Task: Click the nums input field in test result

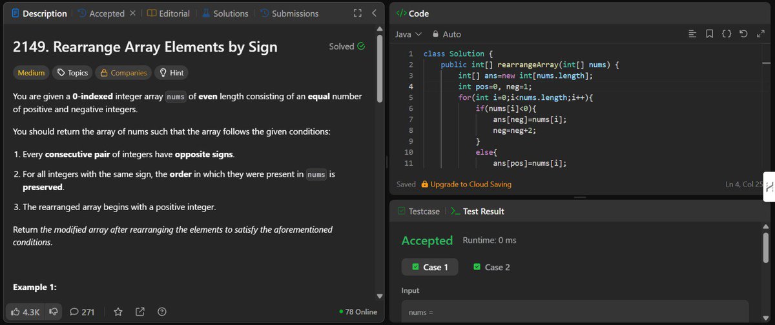Action: 575,312
